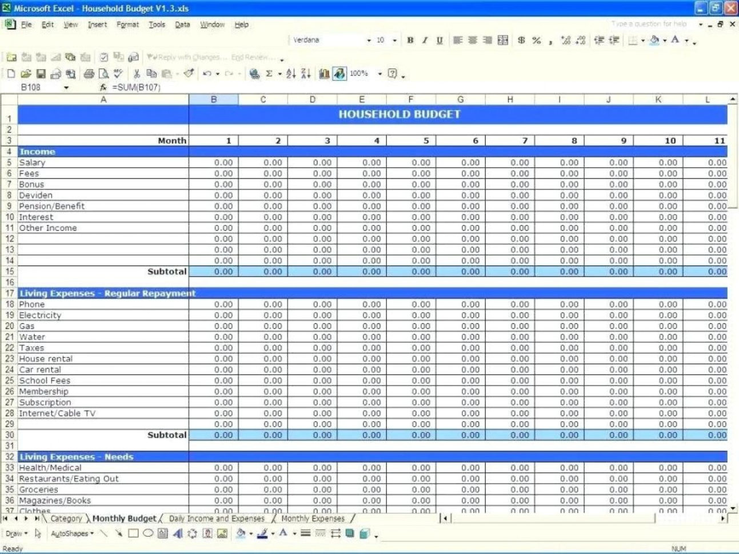Open the Font name dropdown

(369, 41)
